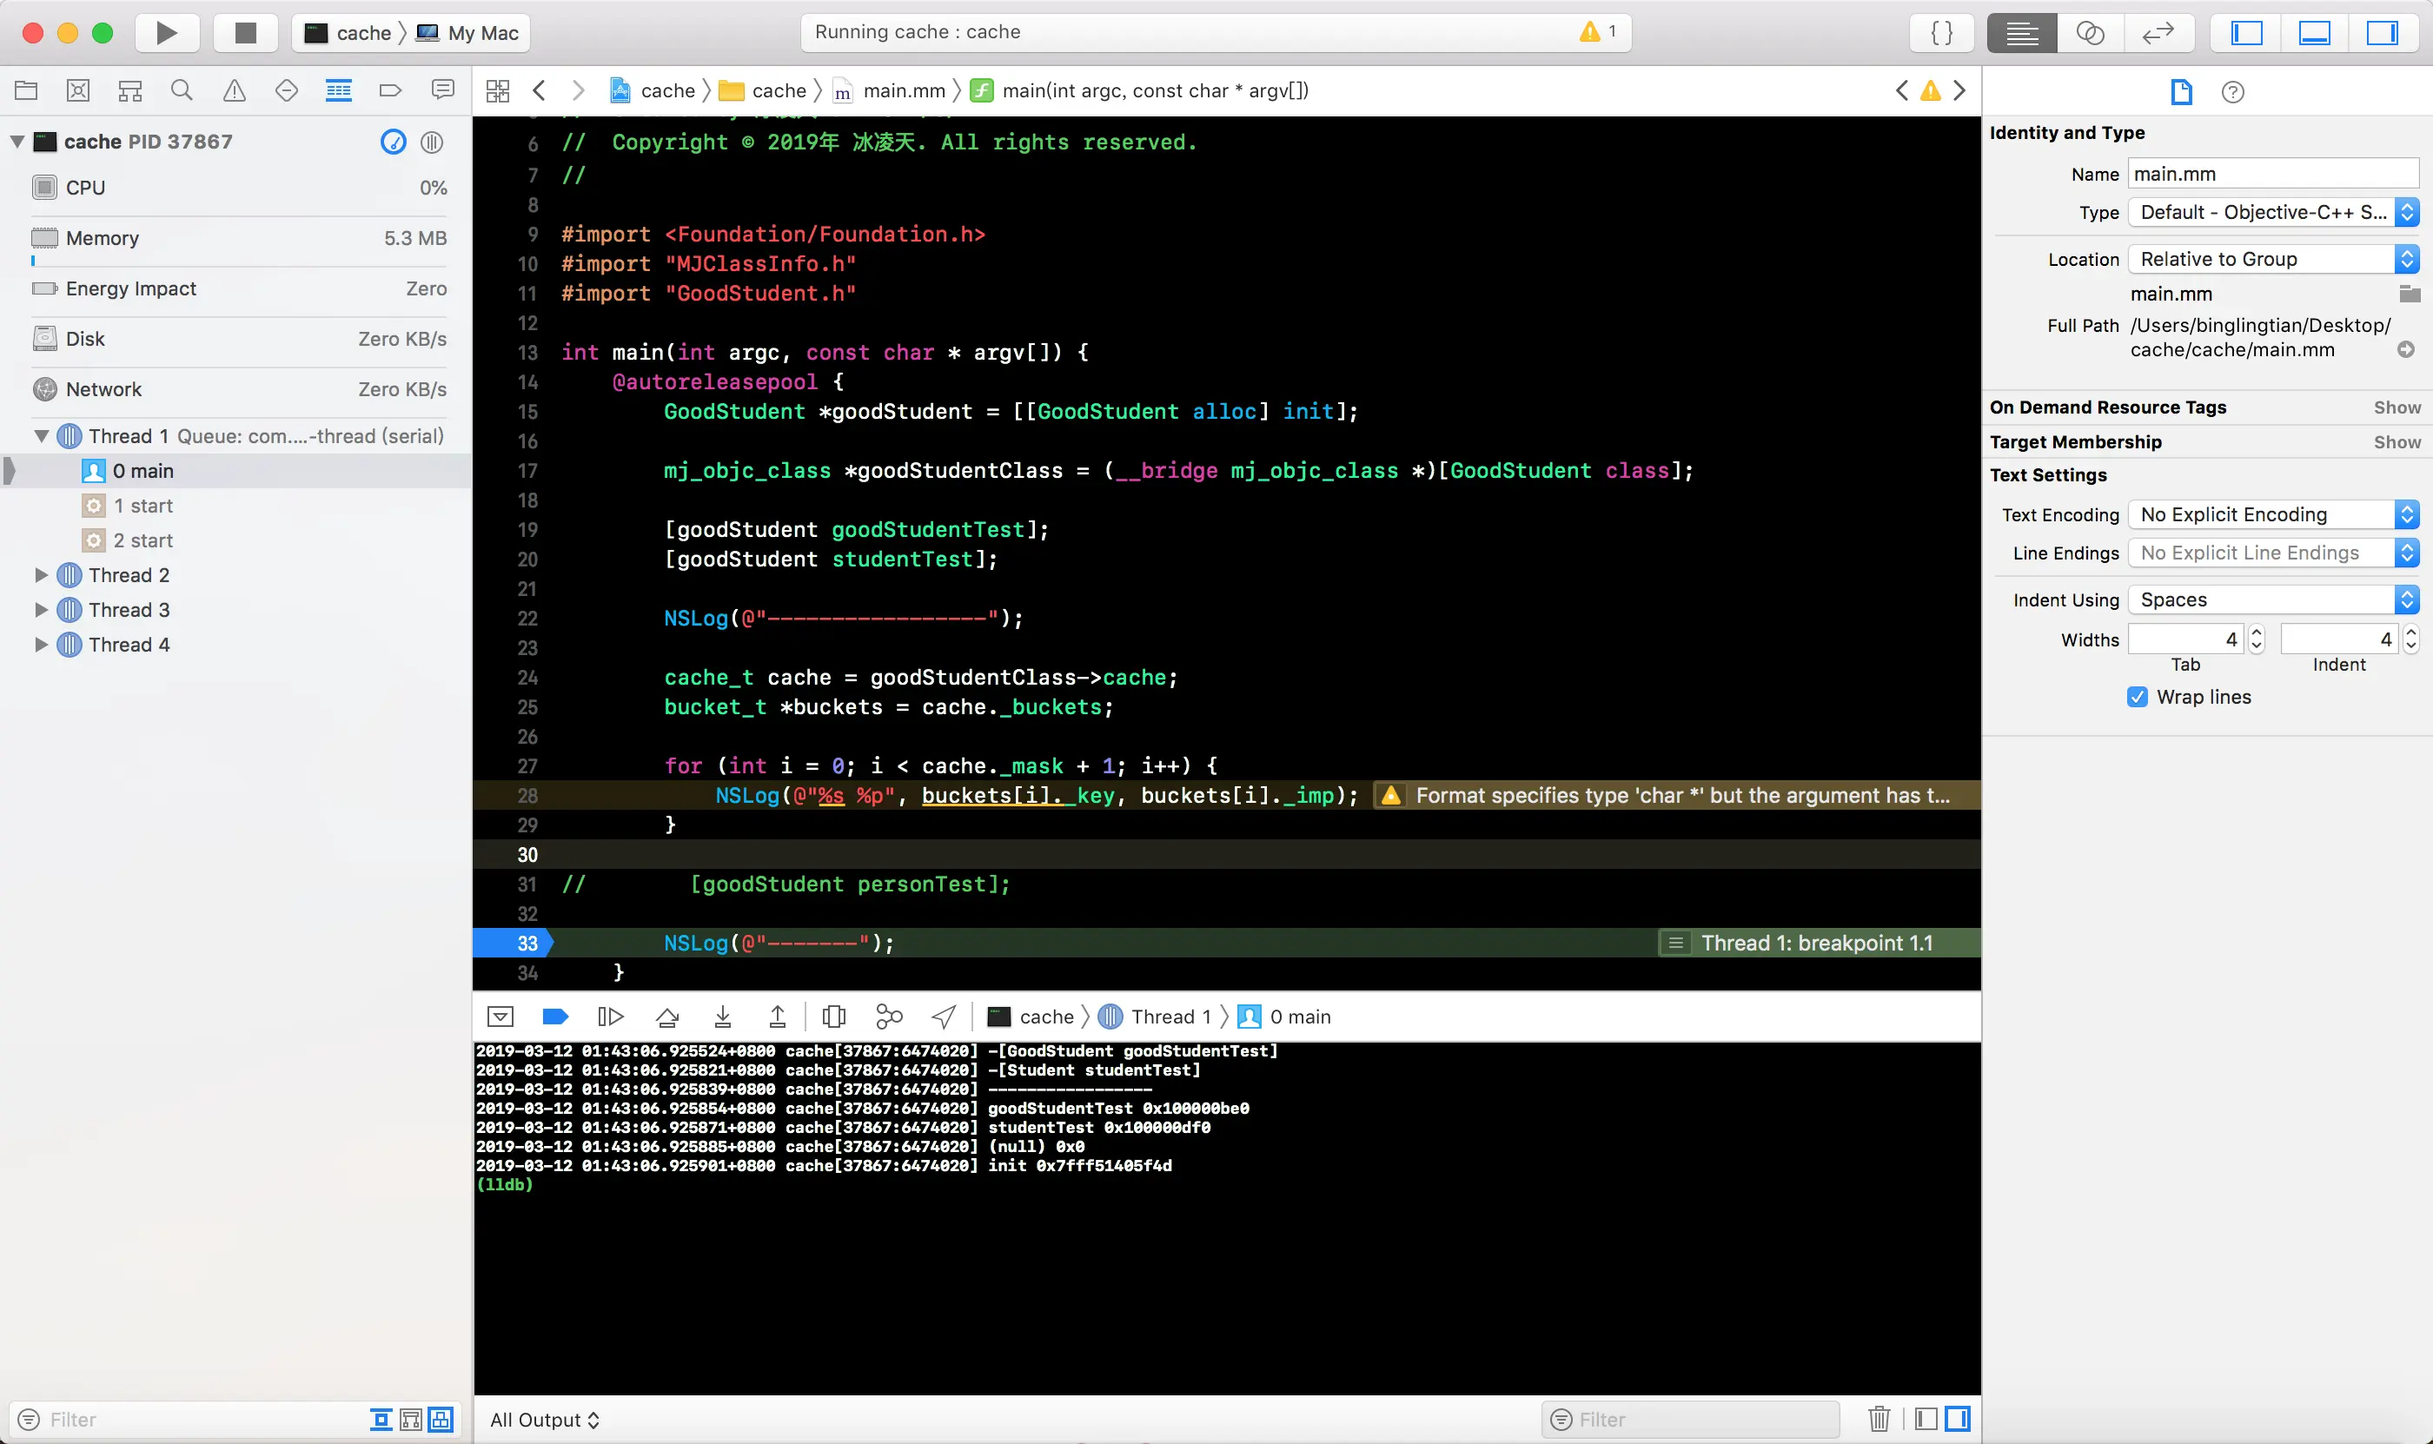Viewport: 2433px width, 1444px height.
Task: Stop the running cache program
Action: [245, 32]
